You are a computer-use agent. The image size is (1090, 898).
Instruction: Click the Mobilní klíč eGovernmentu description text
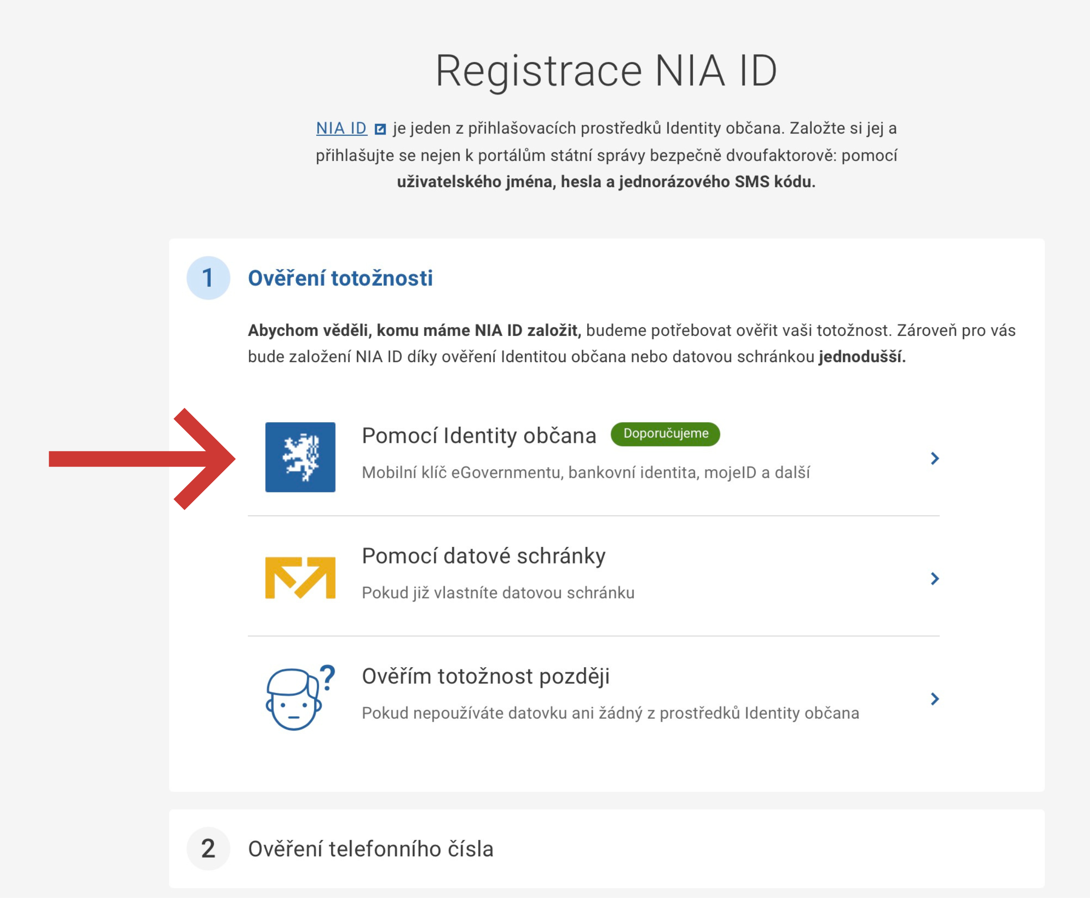585,472
